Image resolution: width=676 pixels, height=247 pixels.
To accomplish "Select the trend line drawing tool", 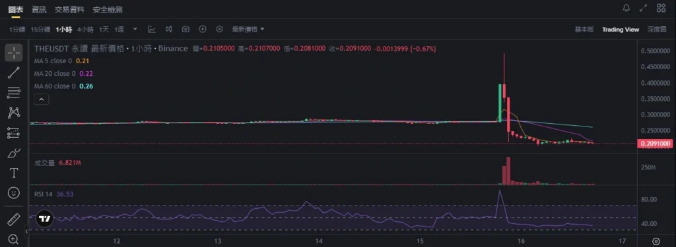I will 14,72.
